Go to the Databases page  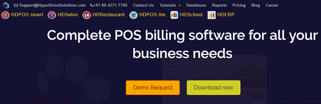click(x=196, y=5)
